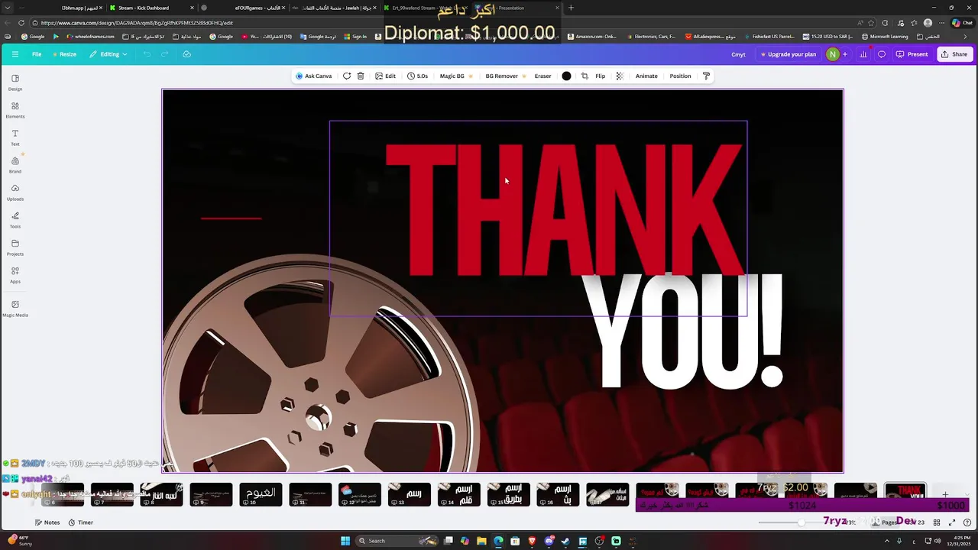Viewport: 978px width, 550px height.
Task: Open the weather widget showing Sunny
Action: click(x=18, y=540)
